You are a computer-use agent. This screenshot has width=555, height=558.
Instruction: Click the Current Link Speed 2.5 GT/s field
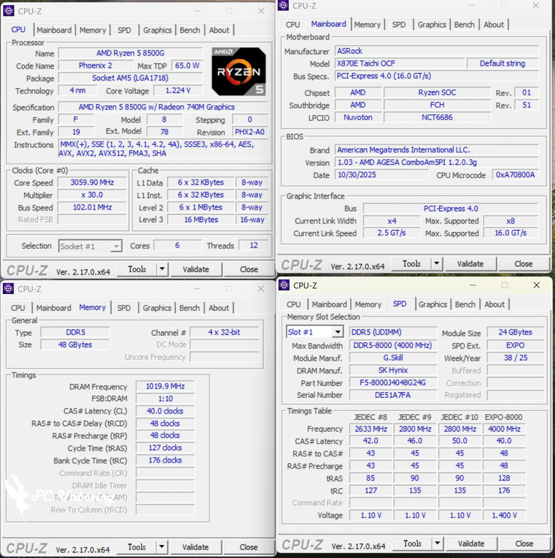tap(391, 233)
